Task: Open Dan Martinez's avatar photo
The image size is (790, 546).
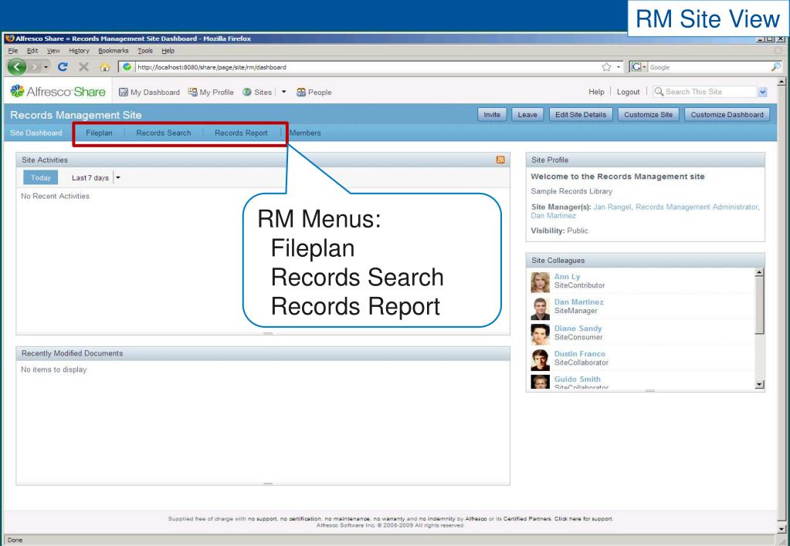Action: pyautogui.click(x=540, y=308)
